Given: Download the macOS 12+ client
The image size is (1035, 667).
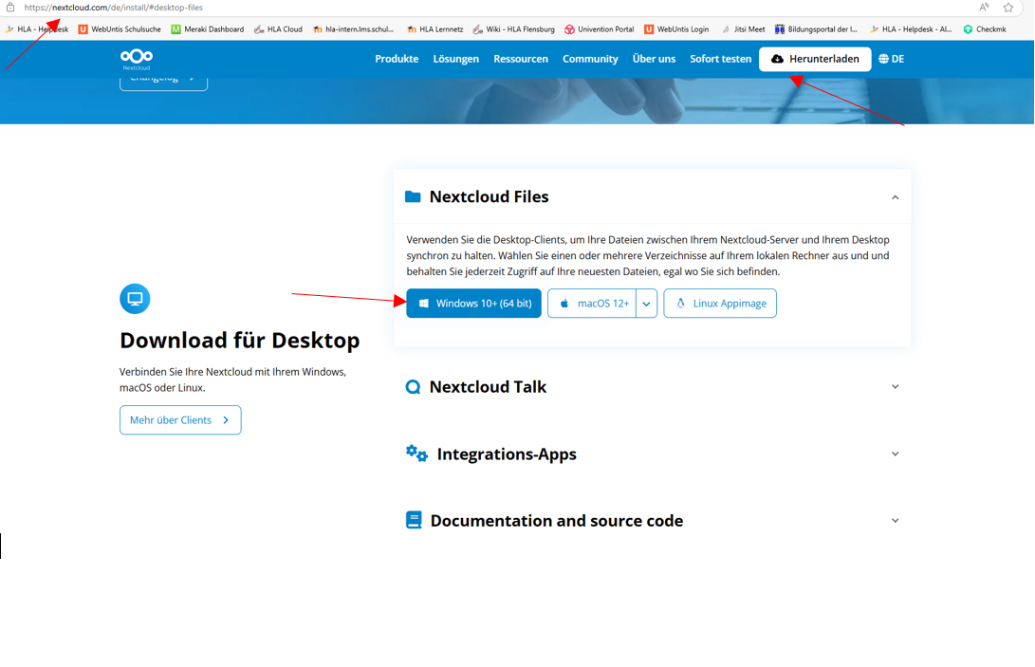Looking at the screenshot, I should coord(592,303).
